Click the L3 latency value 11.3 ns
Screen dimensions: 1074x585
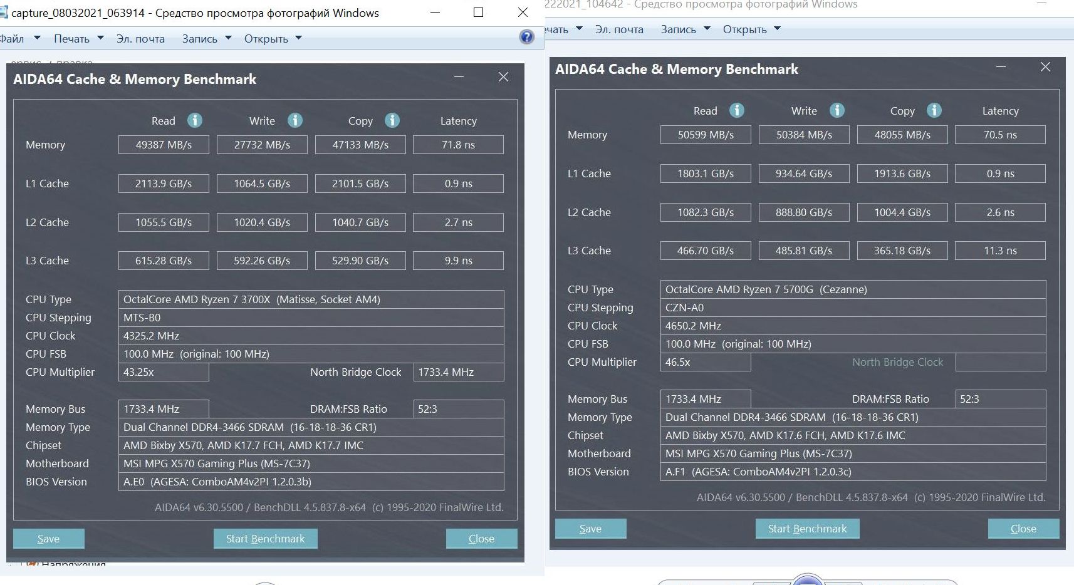(x=1001, y=251)
